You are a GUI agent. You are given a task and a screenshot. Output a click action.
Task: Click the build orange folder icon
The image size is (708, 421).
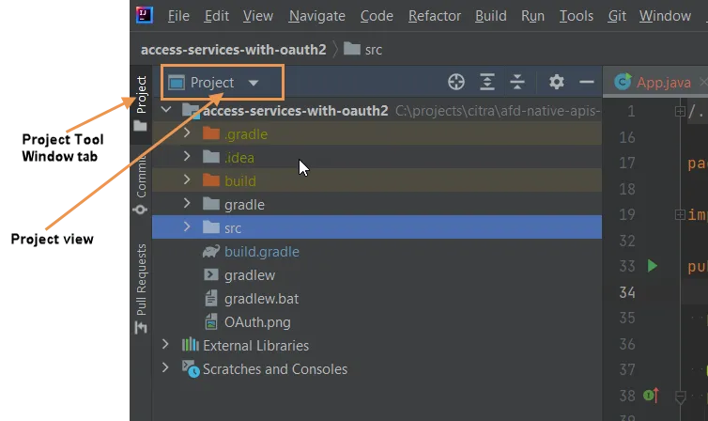pos(211,180)
